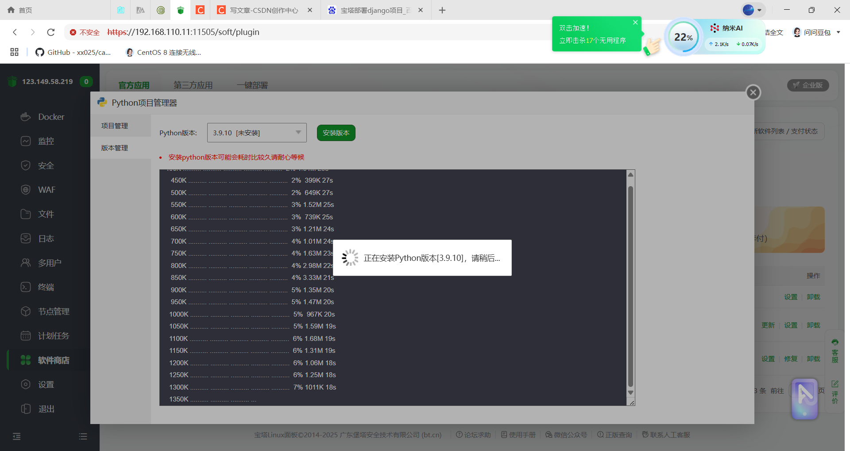Switch to 官方应用 tab
Viewport: 850px width, 451px height.
pyautogui.click(x=134, y=85)
